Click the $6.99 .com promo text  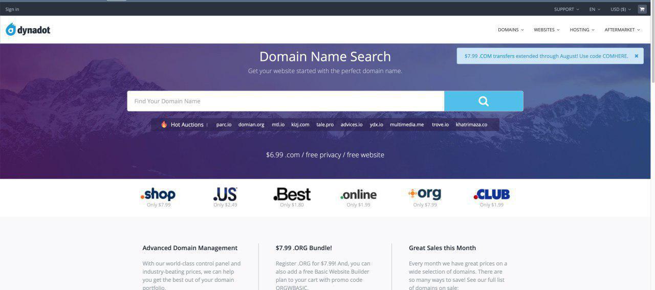point(325,154)
